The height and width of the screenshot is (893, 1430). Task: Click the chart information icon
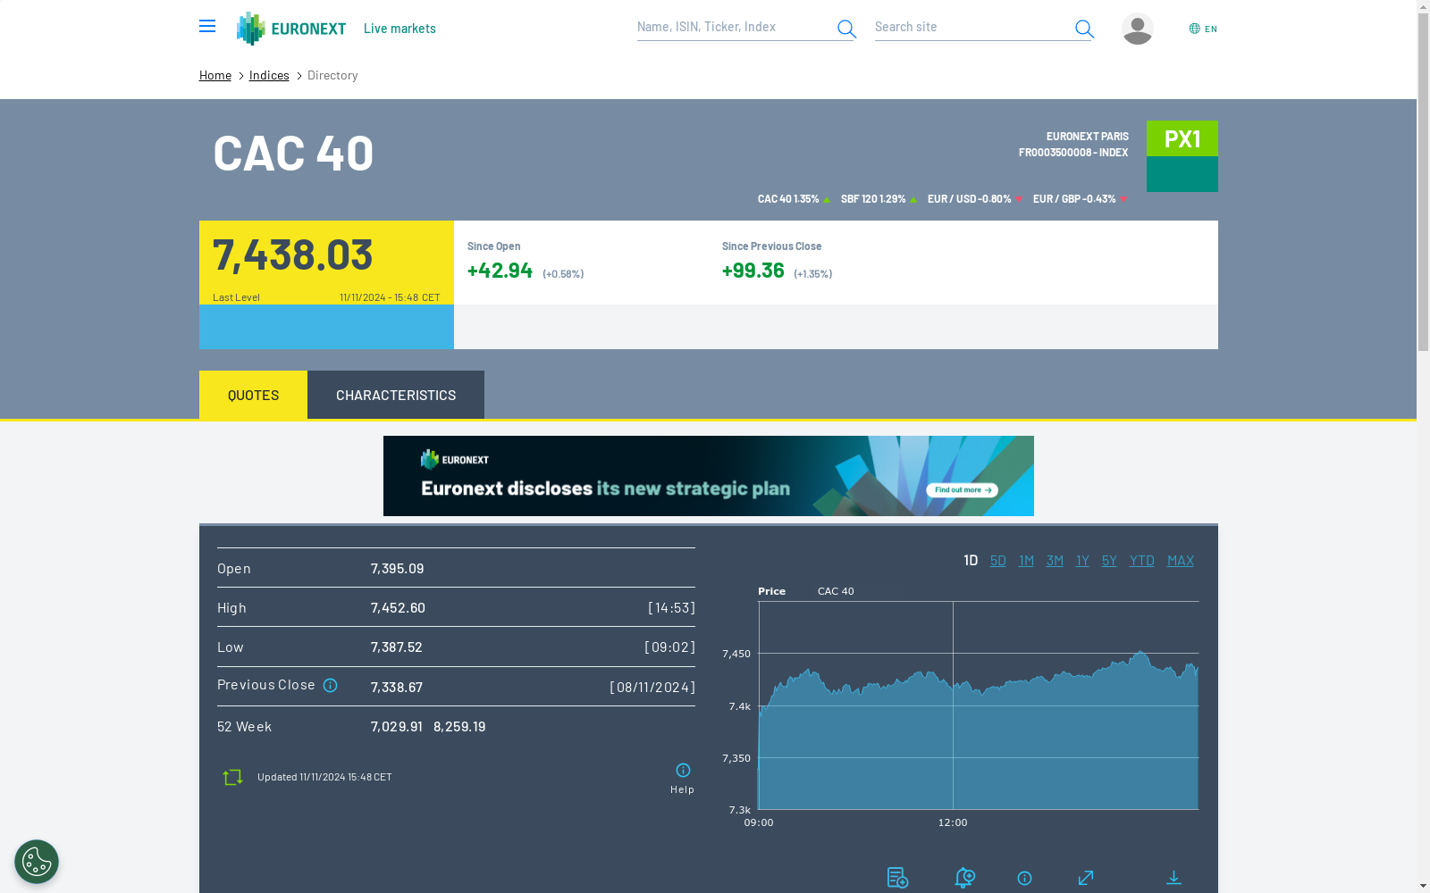pos(1024,879)
